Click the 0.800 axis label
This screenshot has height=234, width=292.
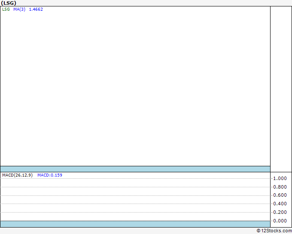click(280, 187)
